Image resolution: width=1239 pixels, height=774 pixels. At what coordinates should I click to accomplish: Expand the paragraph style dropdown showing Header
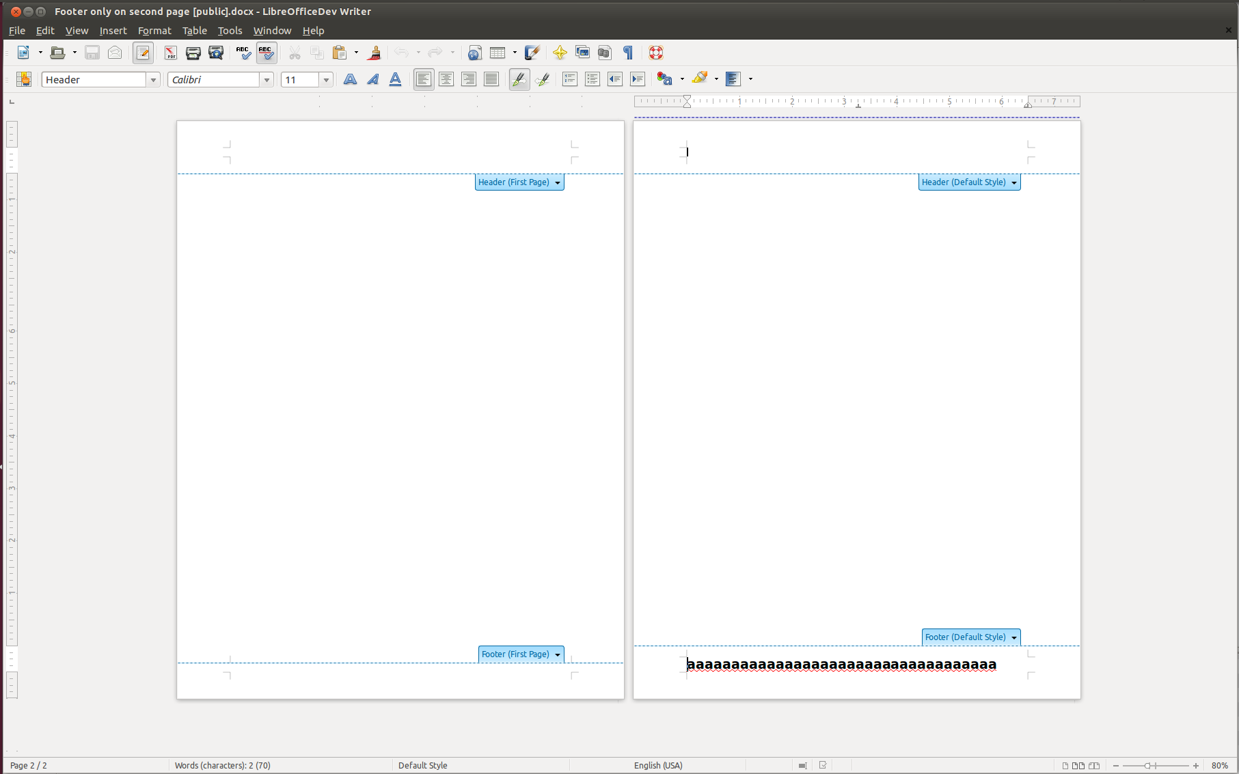point(153,80)
